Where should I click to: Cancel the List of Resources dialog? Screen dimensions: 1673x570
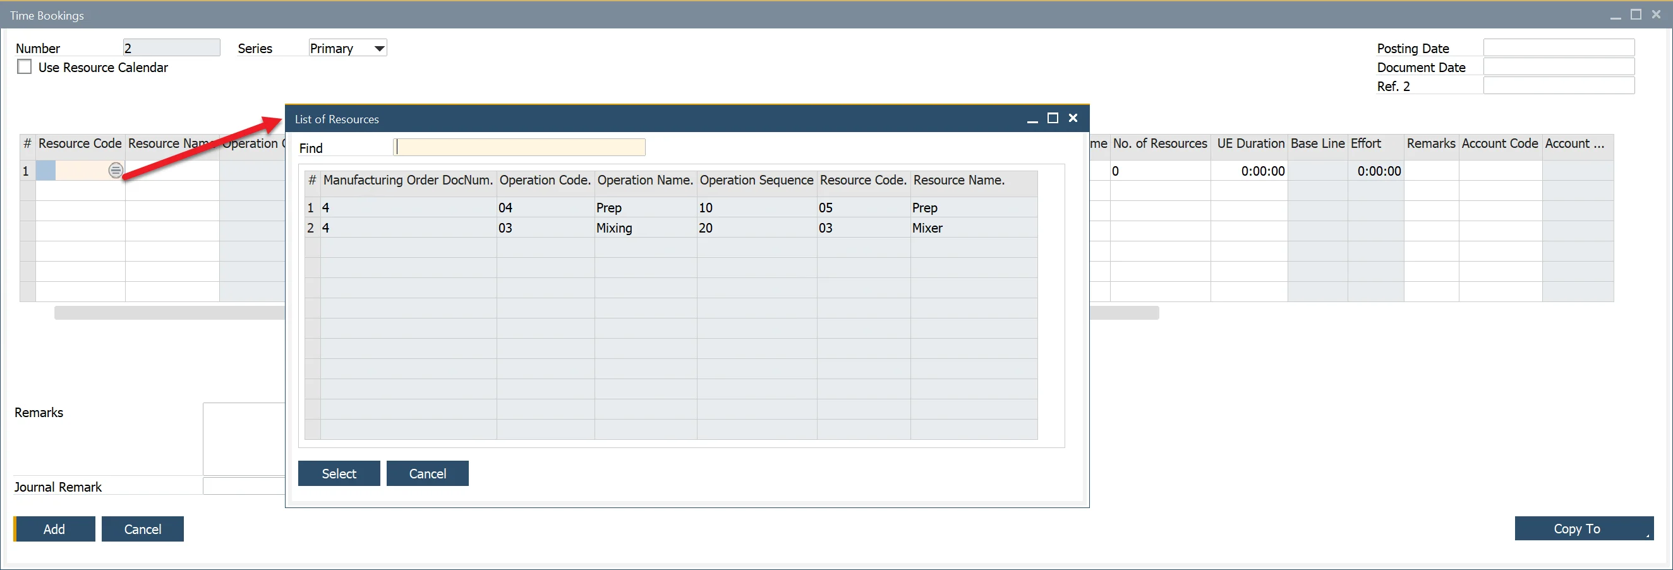[x=426, y=473]
